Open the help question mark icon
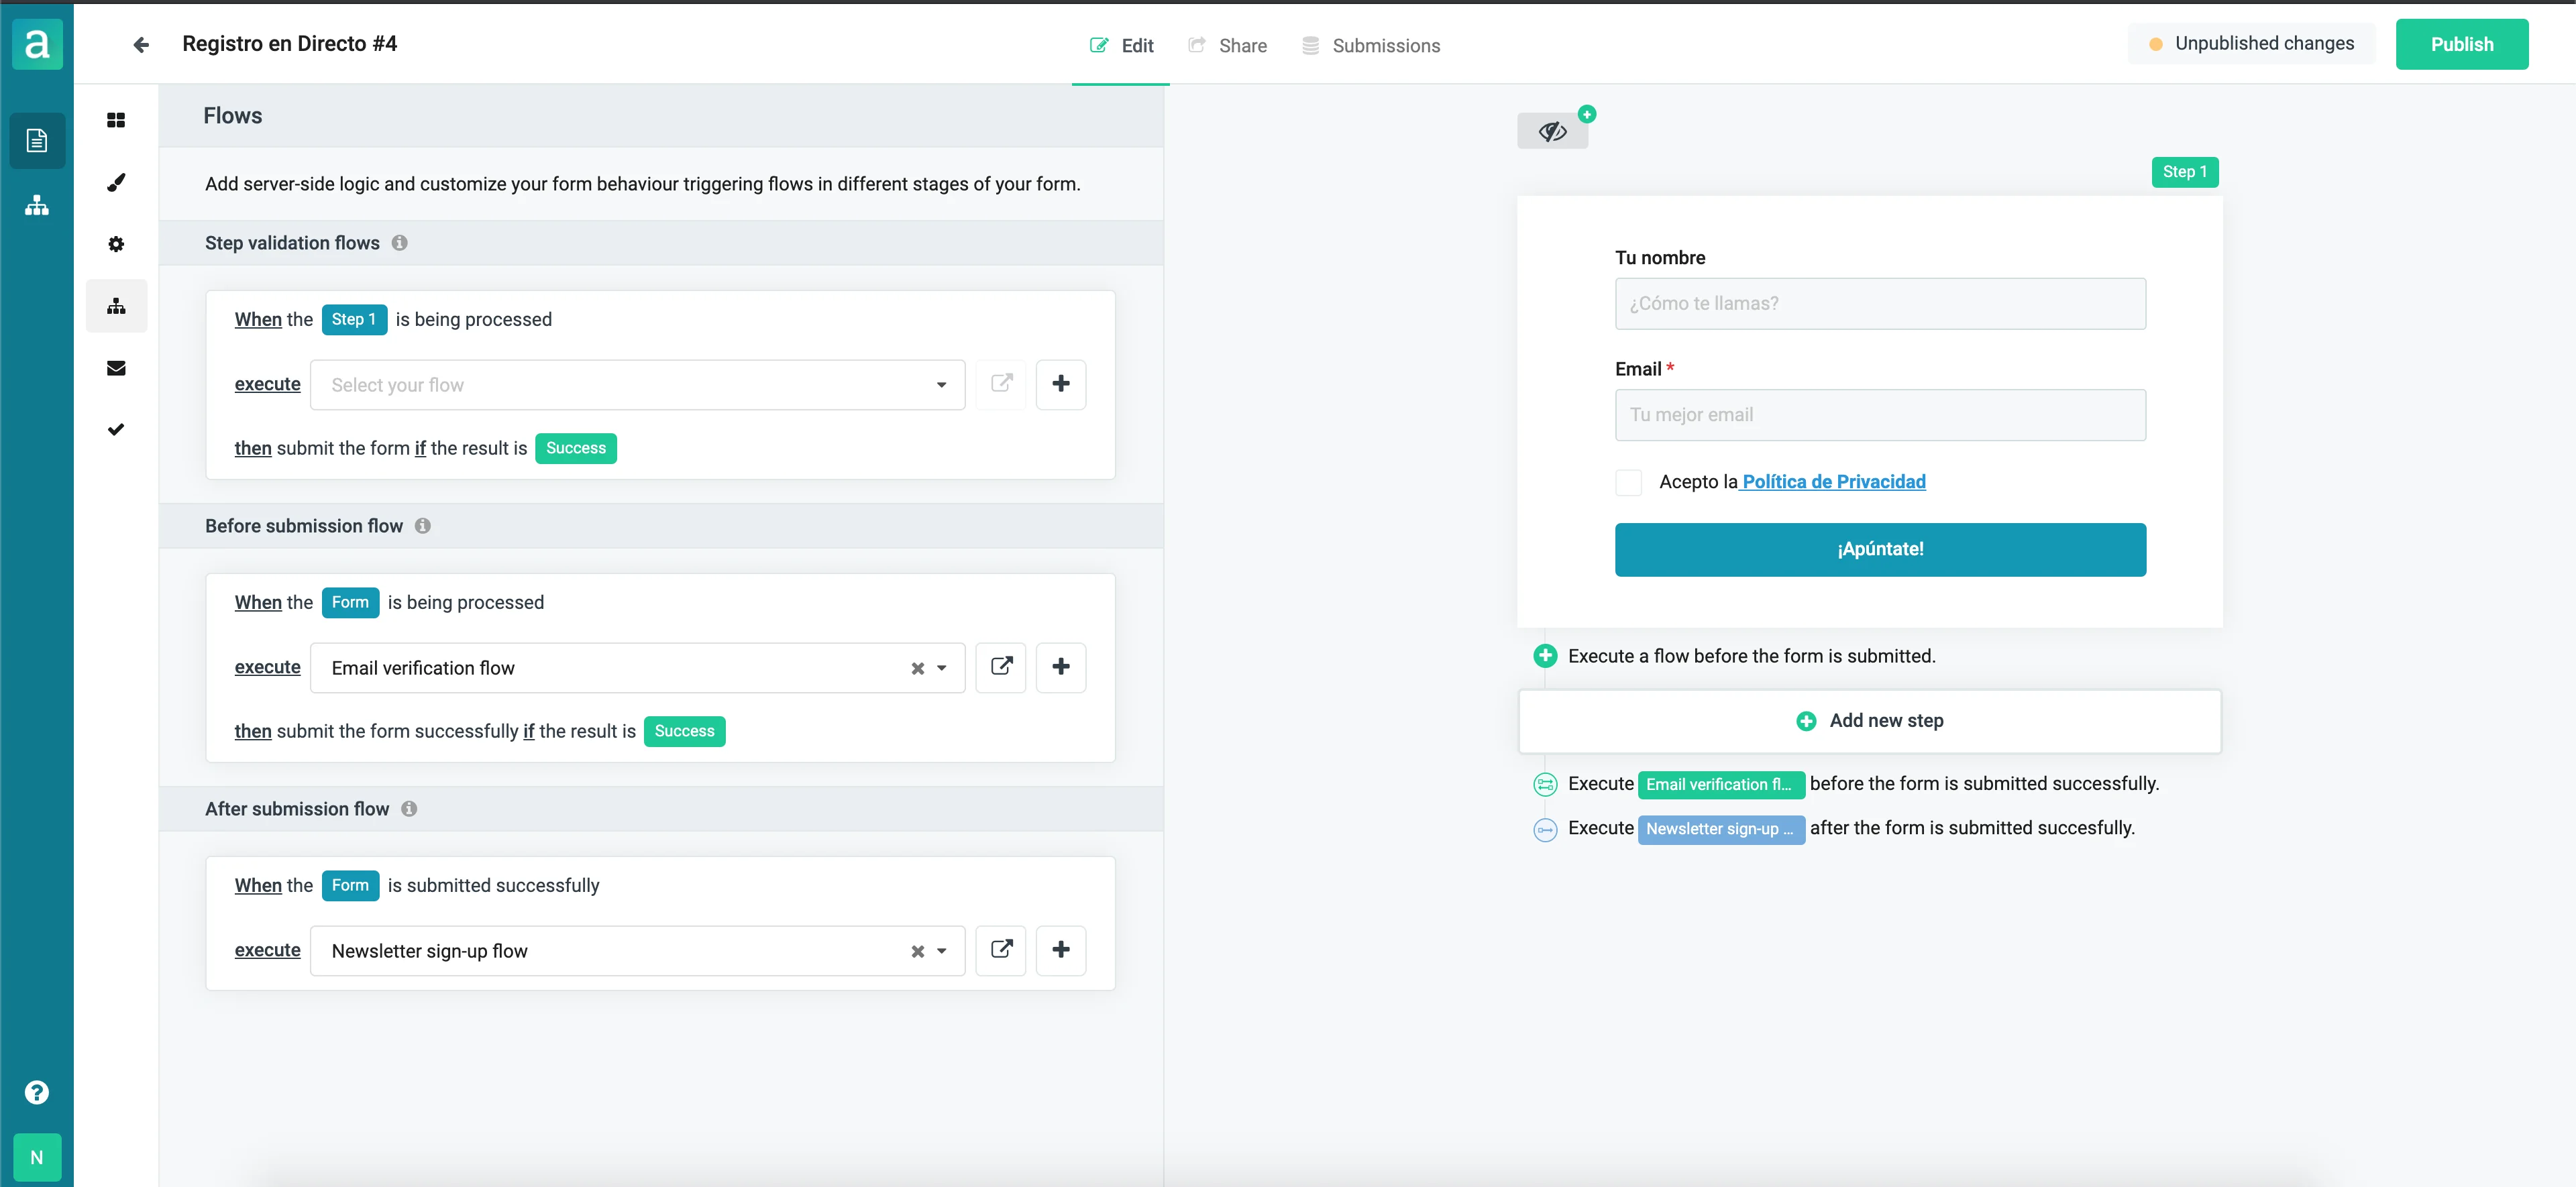The height and width of the screenshot is (1187, 2576). tap(37, 1092)
